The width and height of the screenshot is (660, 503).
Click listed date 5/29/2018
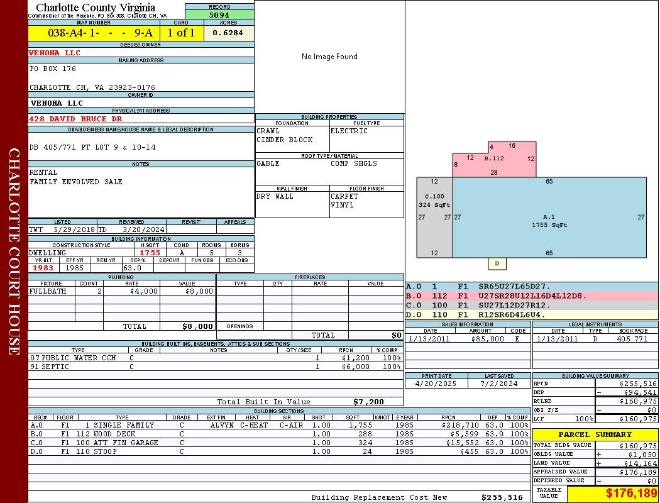pyautogui.click(x=74, y=229)
